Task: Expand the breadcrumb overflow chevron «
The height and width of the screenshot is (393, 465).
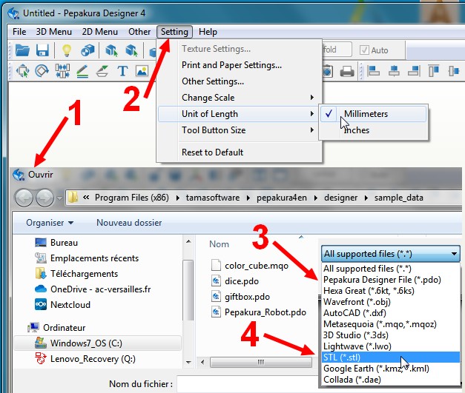Action: click(x=86, y=198)
